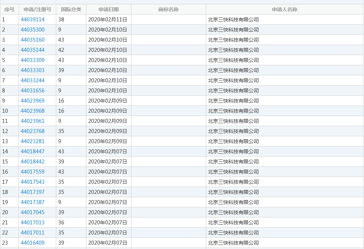Click applicant name in row 23
This screenshot has width=364, height=249.
233,243
